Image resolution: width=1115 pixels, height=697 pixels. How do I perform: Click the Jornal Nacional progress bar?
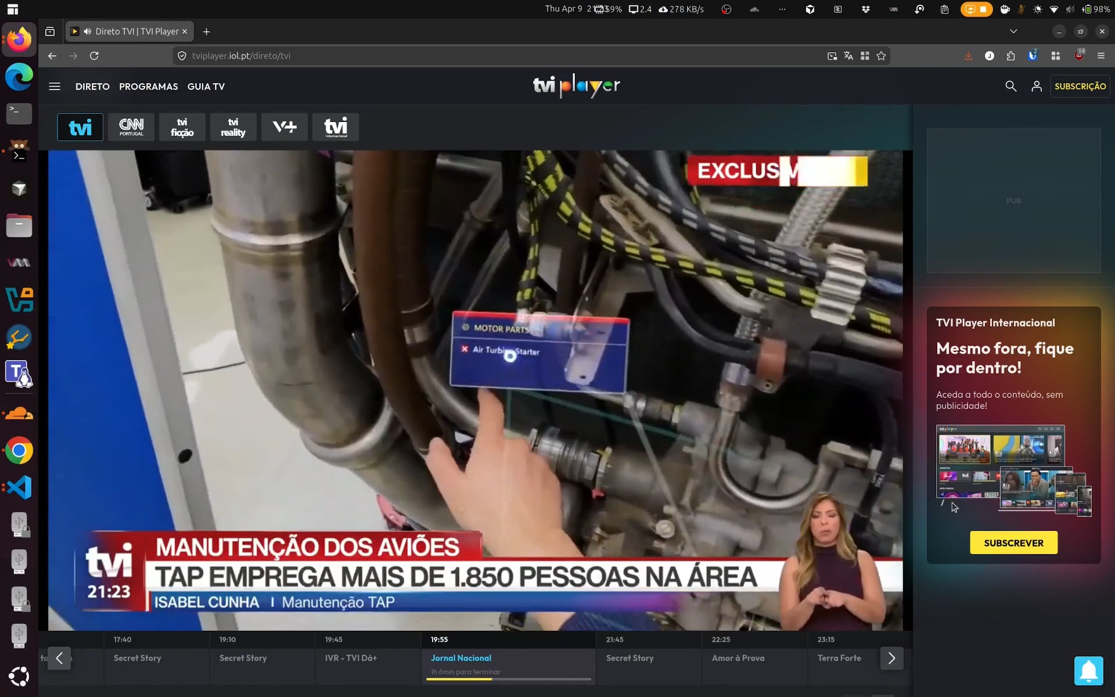pyautogui.click(x=510, y=679)
